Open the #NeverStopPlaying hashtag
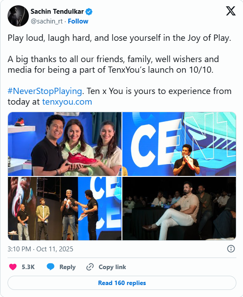Image resolution: width=243 pixels, height=297 pixels. [x=45, y=91]
